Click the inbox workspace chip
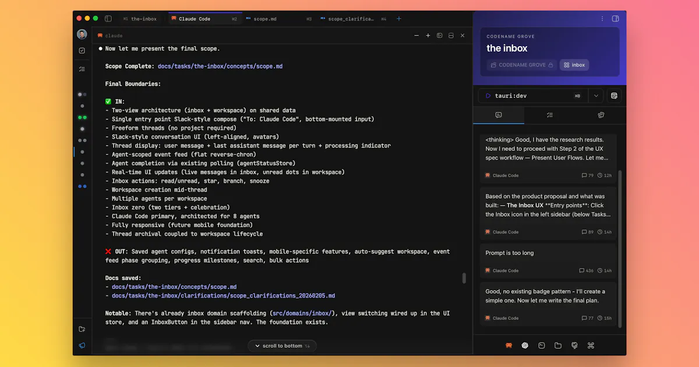The height and width of the screenshot is (367, 699). coord(574,65)
